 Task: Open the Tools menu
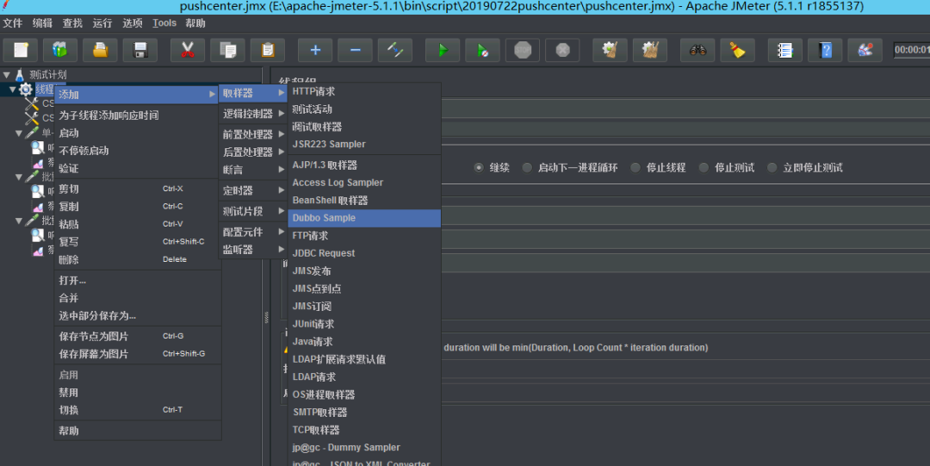pyautogui.click(x=164, y=23)
